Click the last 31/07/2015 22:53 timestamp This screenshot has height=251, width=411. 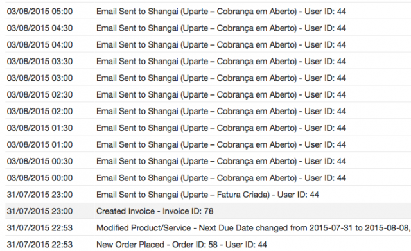pyautogui.click(x=40, y=245)
